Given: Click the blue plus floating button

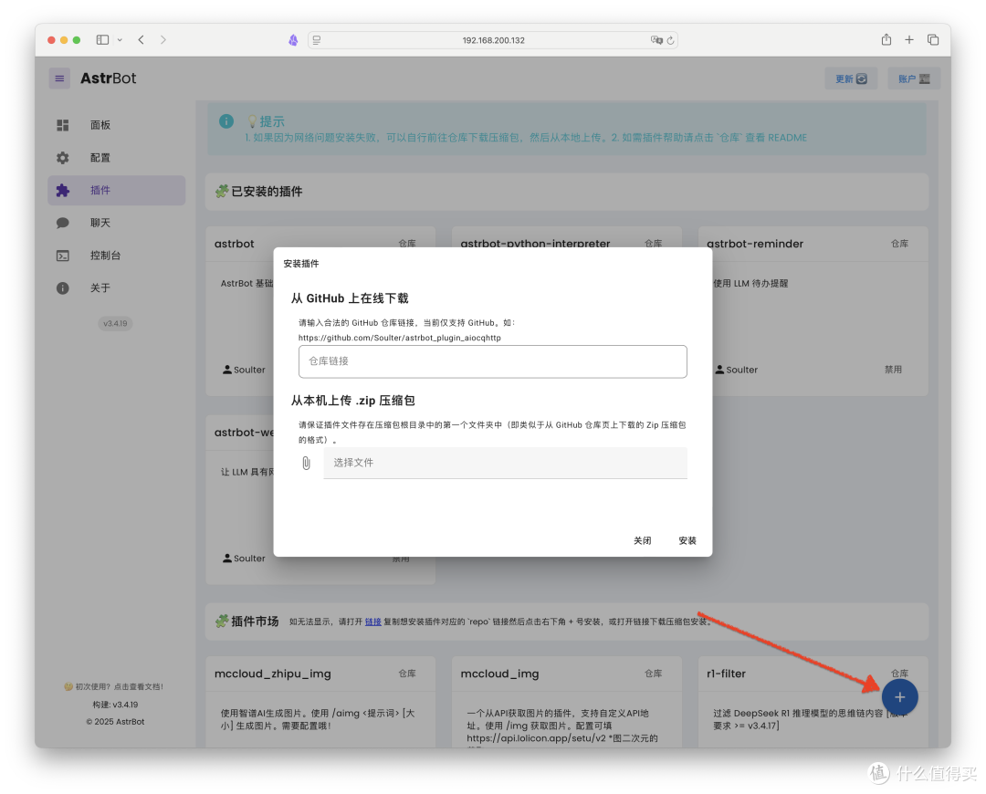Looking at the screenshot, I should [x=900, y=697].
